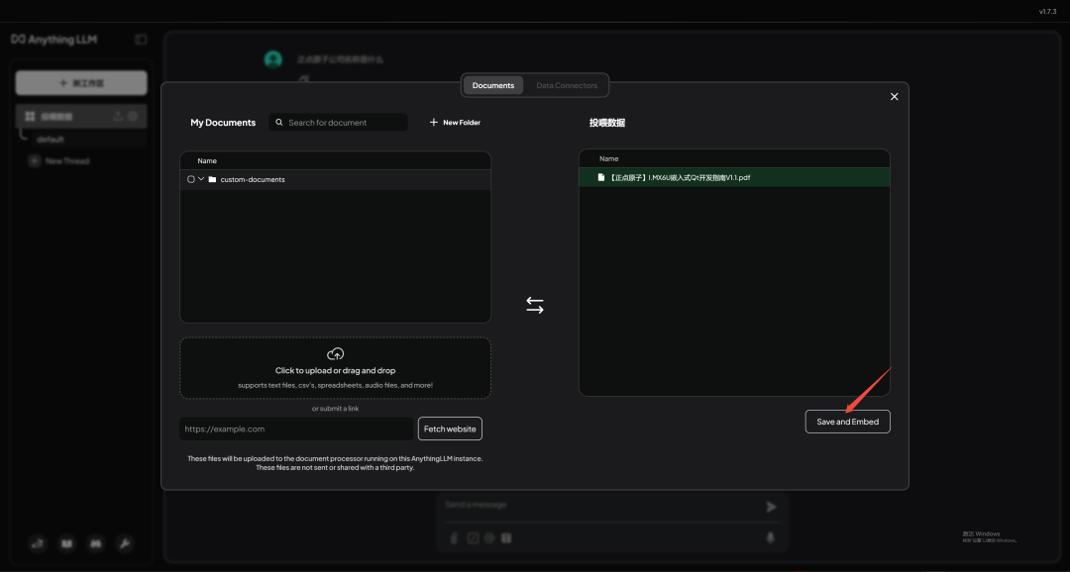The image size is (1070, 572).
Task: Click the Discord icon in sidebar footer
Action: [95, 543]
